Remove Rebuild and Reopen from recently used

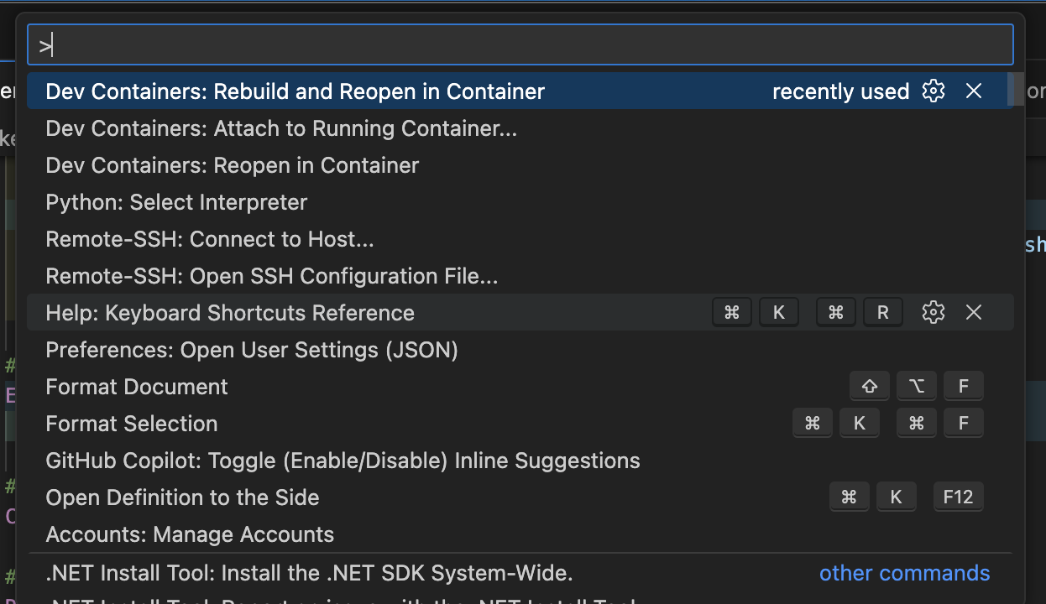(x=974, y=91)
